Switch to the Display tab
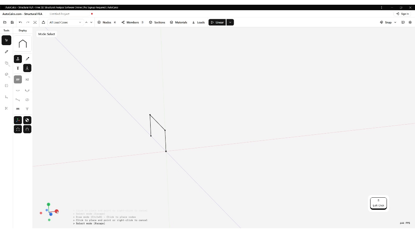 pyautogui.click(x=23, y=30)
